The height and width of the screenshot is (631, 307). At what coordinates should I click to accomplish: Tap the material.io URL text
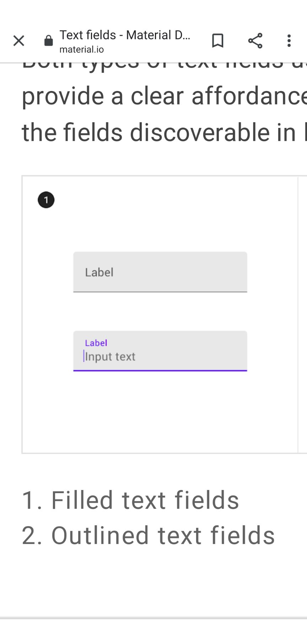[82, 49]
